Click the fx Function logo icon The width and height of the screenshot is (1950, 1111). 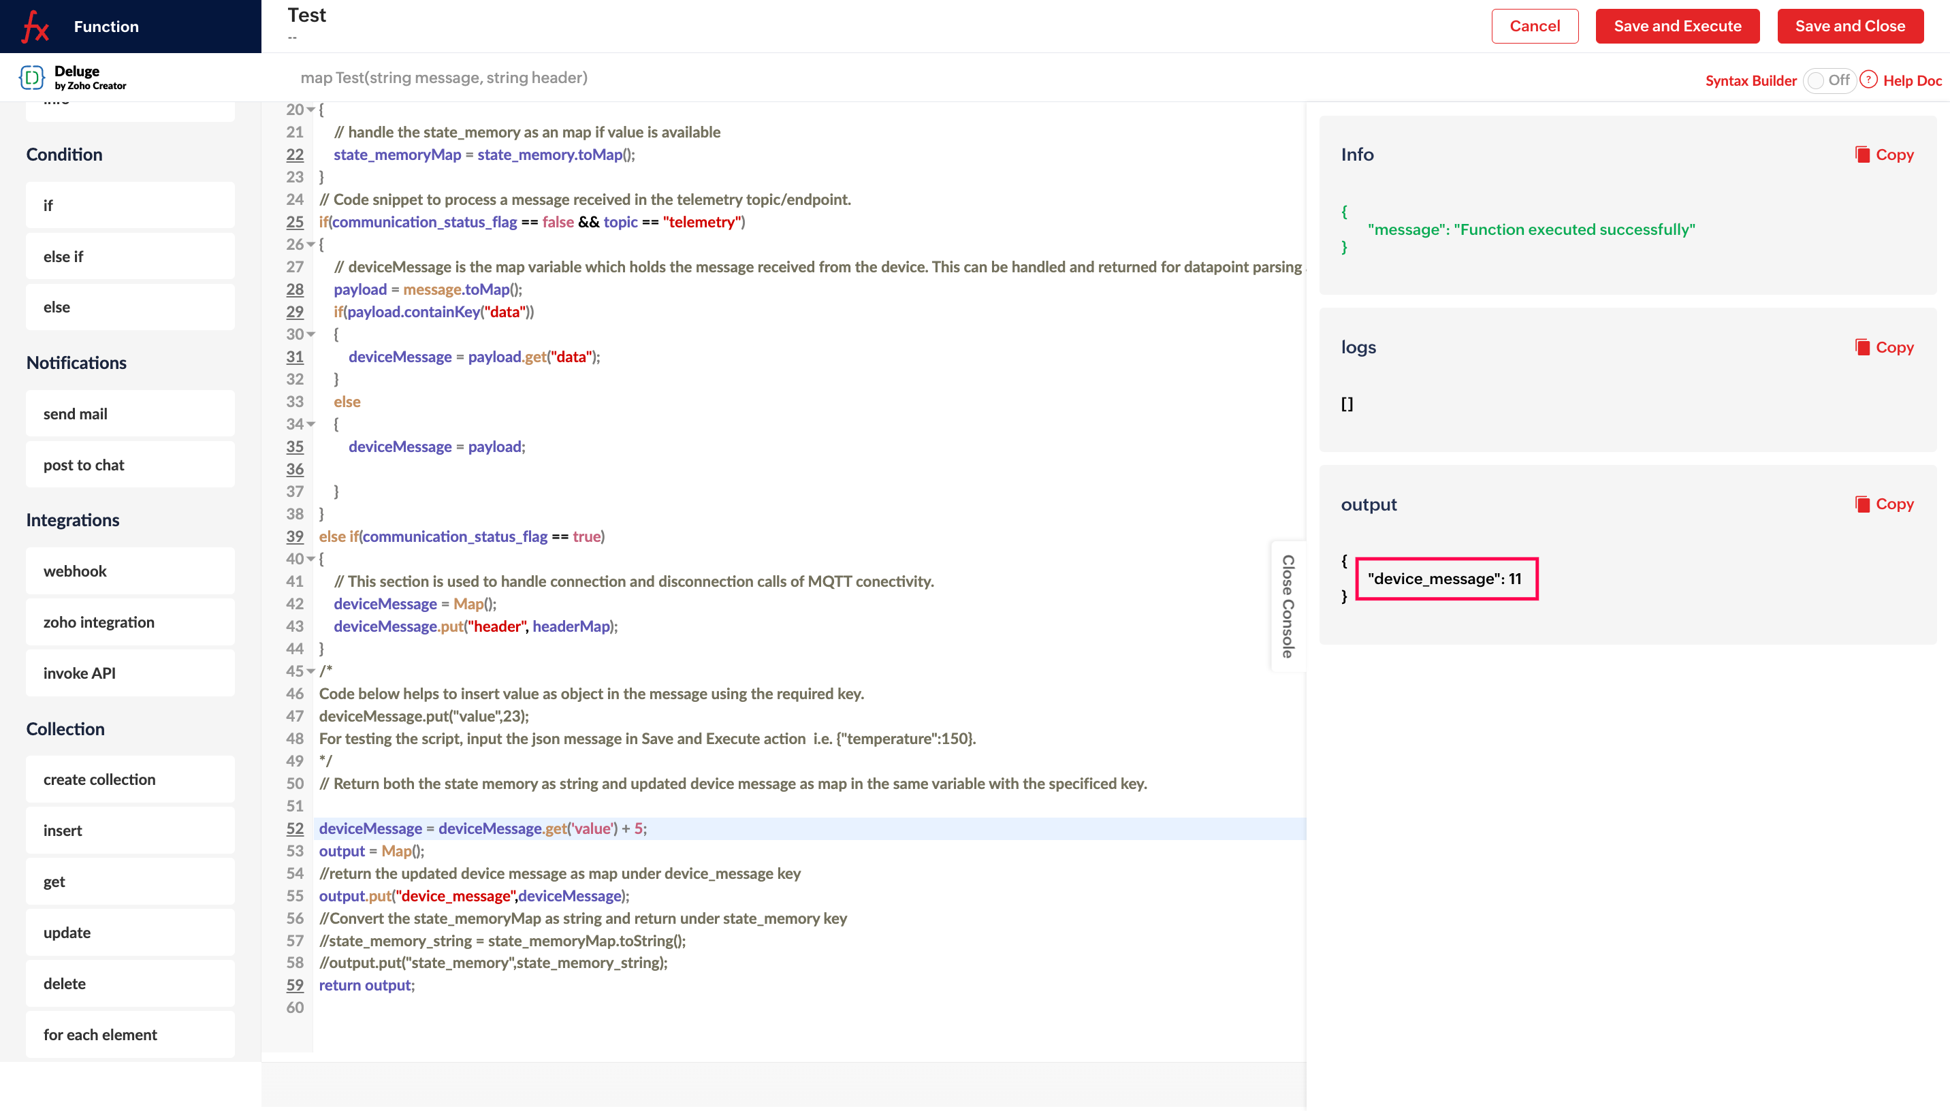tap(35, 27)
